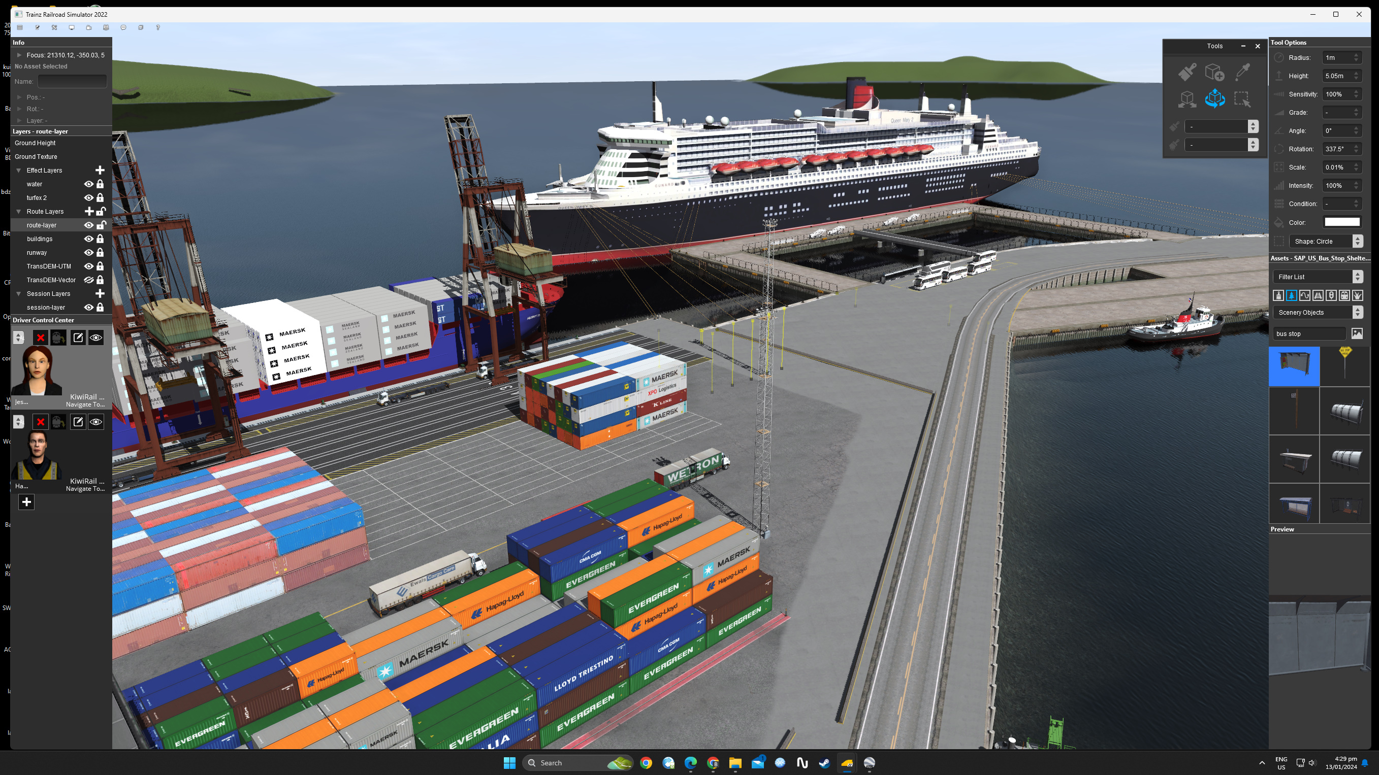Choose the train vehicle filter icon
Viewport: 1379px width, 775px height.
1344,295
